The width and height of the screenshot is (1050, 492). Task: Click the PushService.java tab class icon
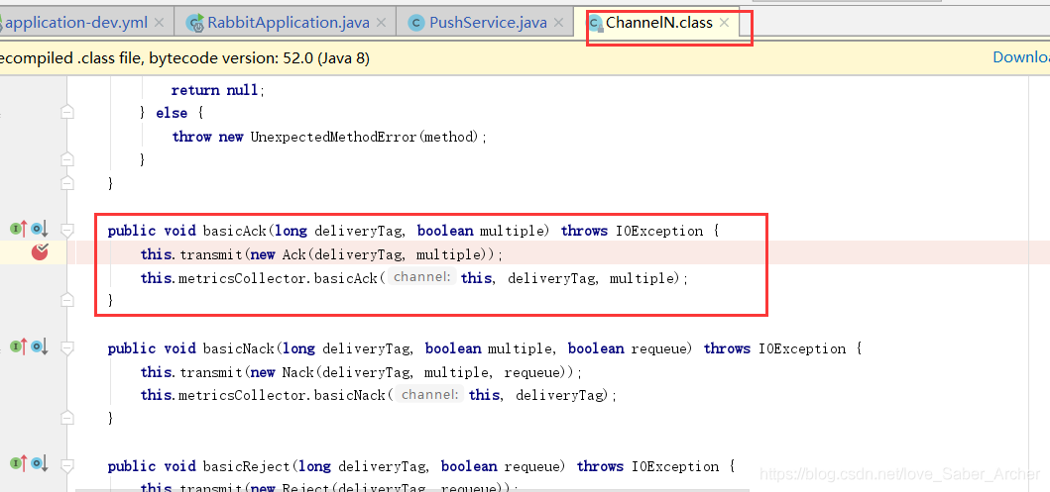(415, 23)
